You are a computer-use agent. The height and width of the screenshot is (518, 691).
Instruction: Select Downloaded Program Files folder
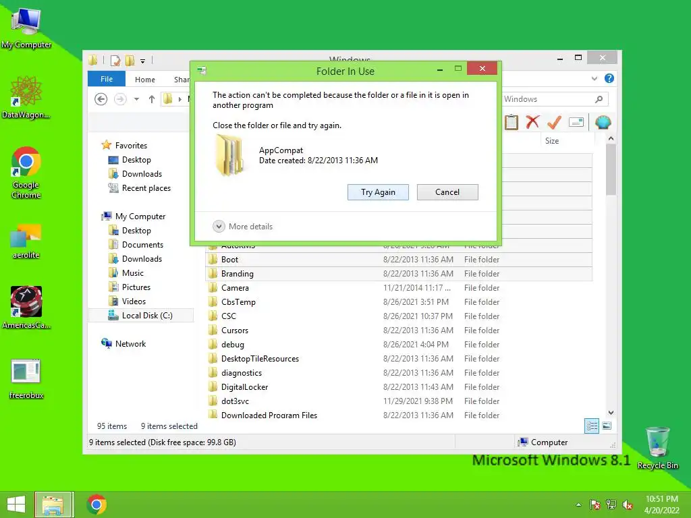(398, 415)
